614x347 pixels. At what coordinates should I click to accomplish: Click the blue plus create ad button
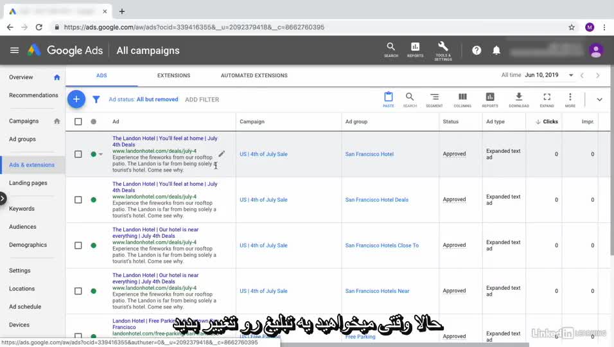point(76,99)
